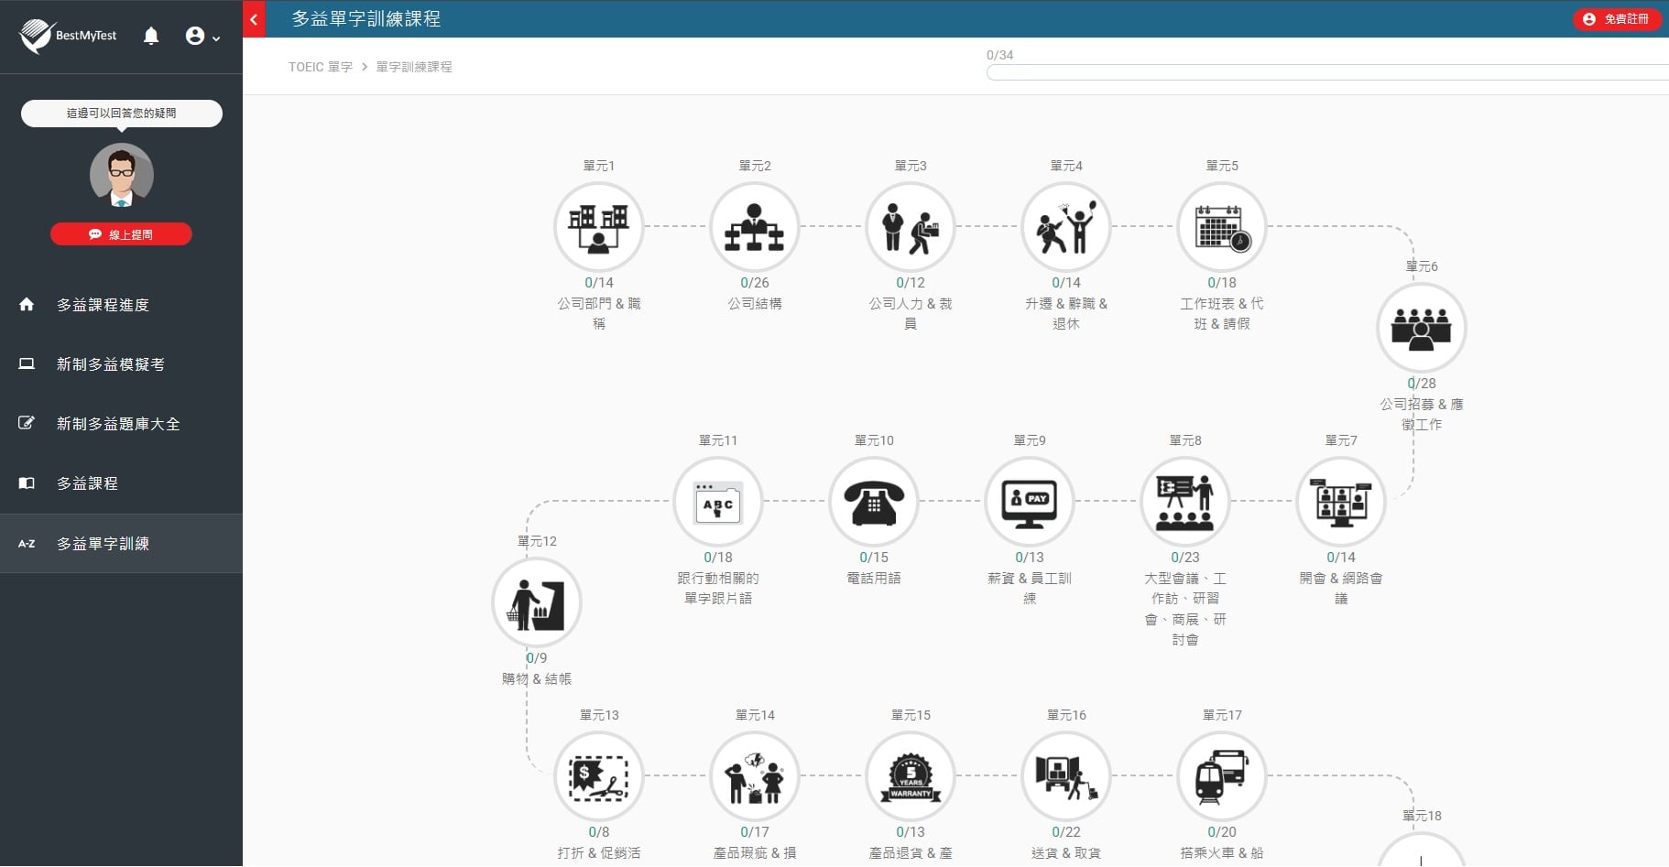Open Unit 16 delivery truck icon
This screenshot has width=1669, height=867.
[x=1066, y=776]
